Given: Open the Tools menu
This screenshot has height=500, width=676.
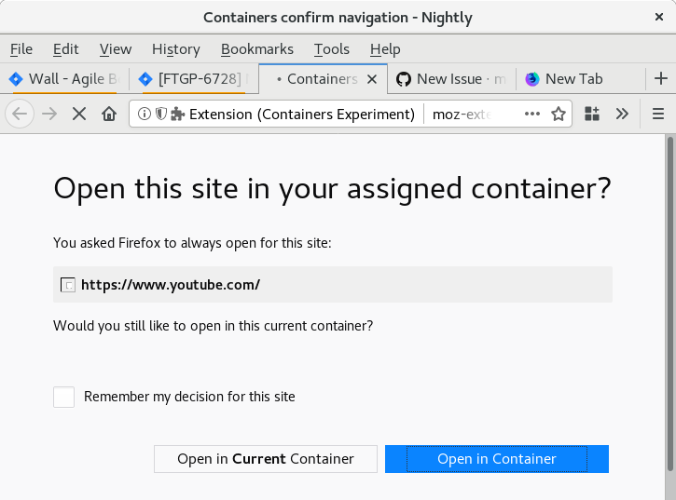Looking at the screenshot, I should pos(331,49).
